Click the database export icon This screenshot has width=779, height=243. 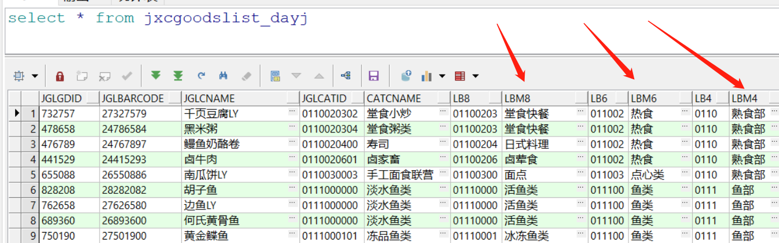406,76
